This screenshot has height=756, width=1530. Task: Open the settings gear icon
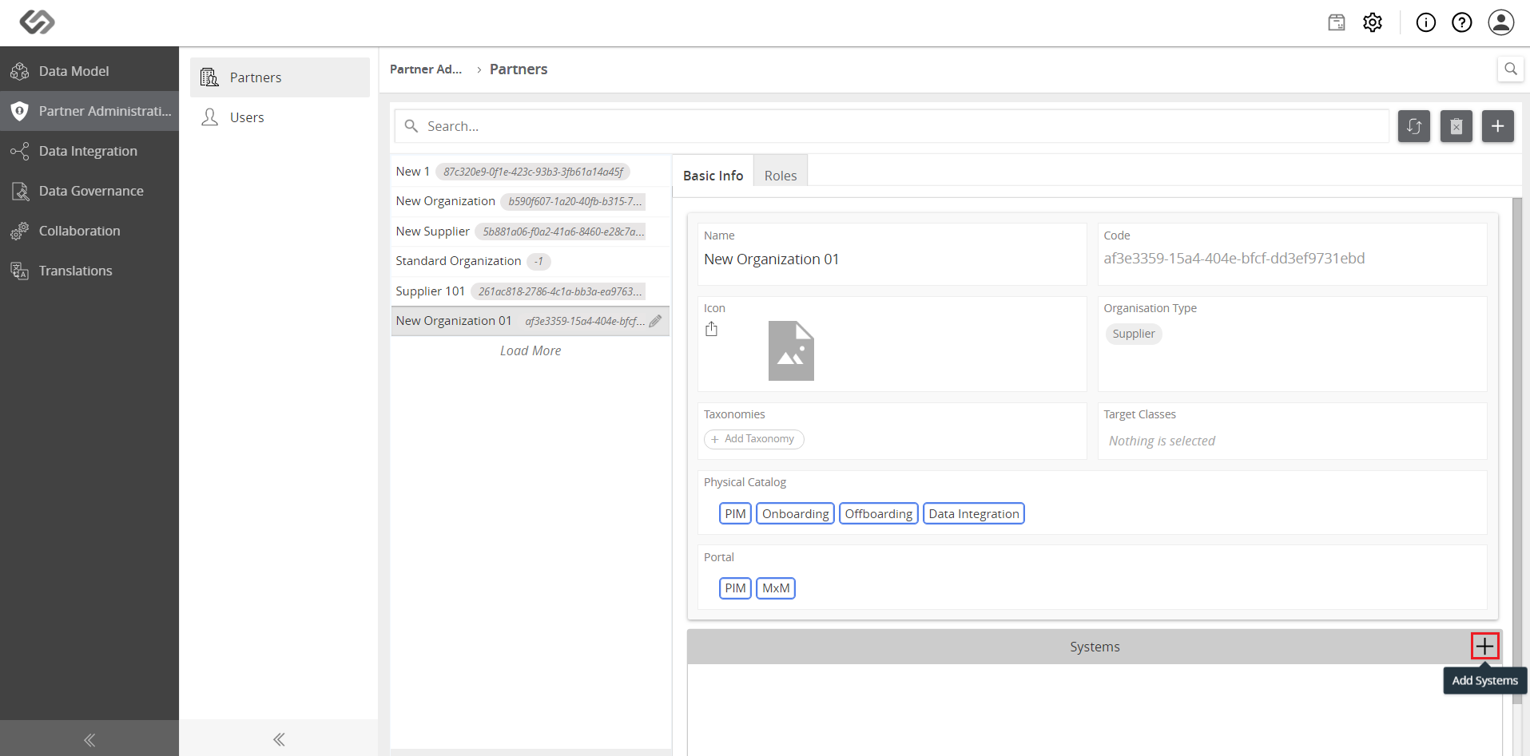[x=1373, y=22]
